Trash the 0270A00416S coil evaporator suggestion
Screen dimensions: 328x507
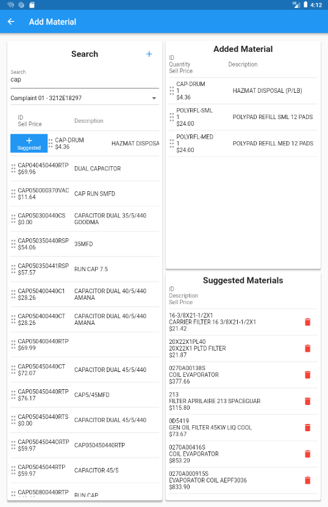(x=308, y=454)
